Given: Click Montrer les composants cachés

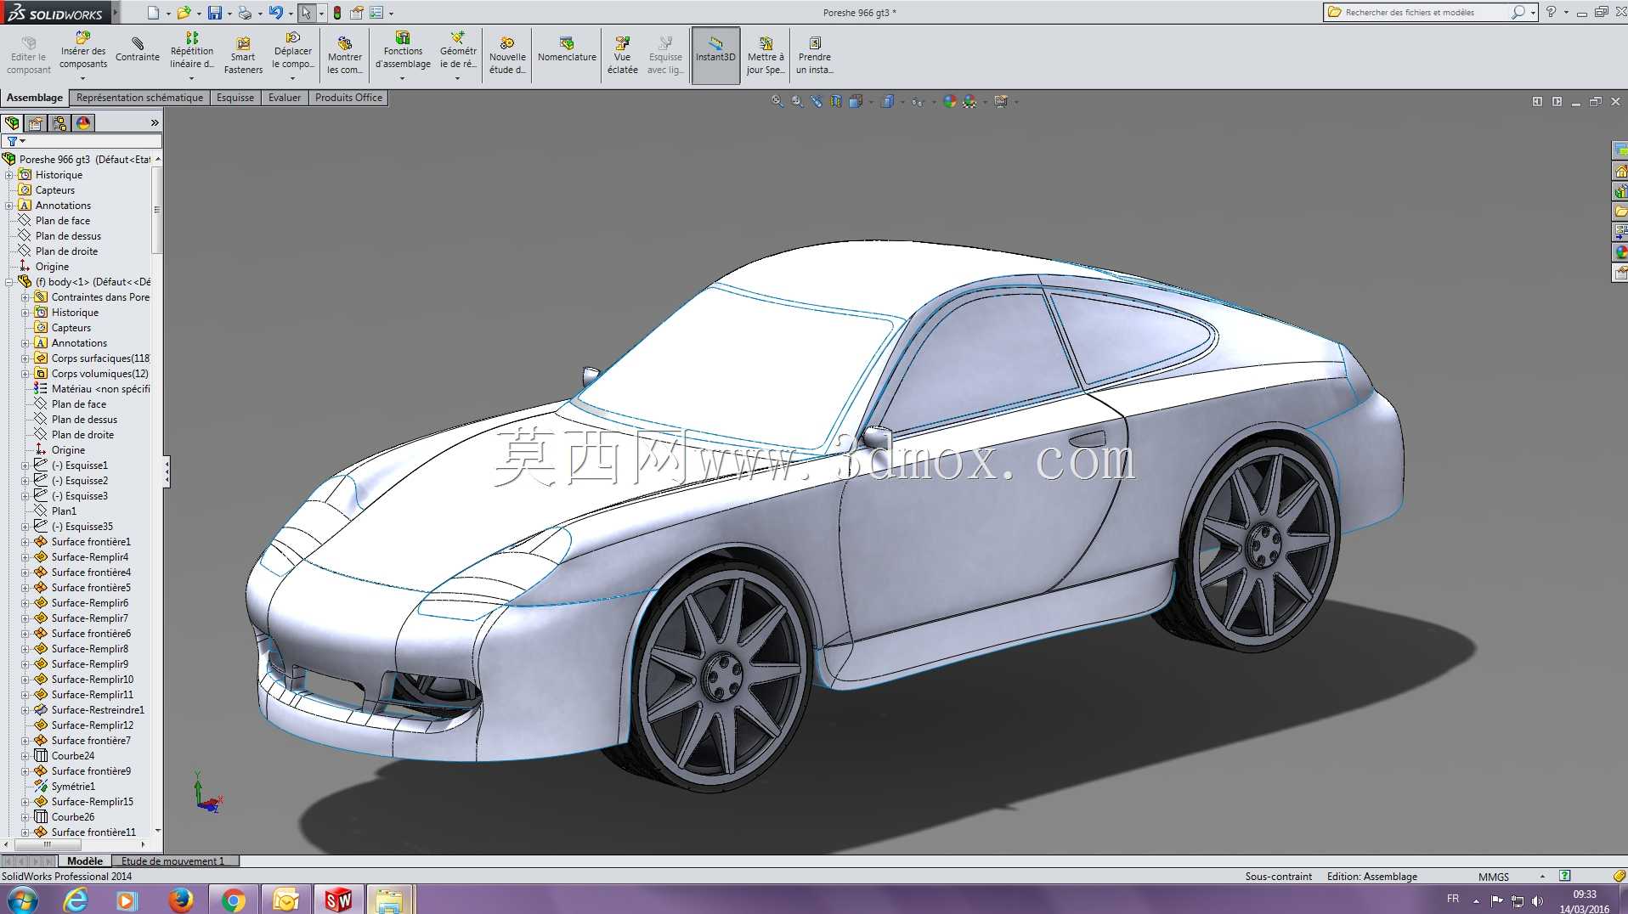Looking at the screenshot, I should tap(345, 56).
